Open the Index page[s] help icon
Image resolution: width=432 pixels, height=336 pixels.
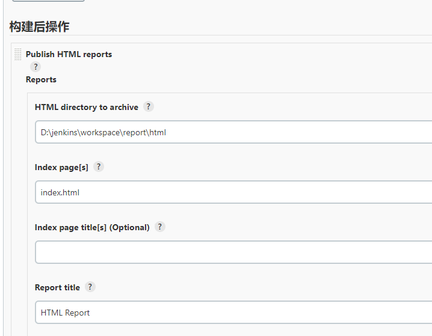click(x=99, y=166)
